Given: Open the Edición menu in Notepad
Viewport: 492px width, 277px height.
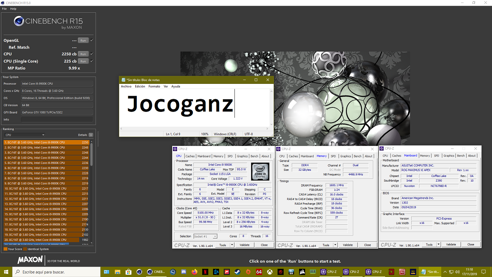Looking at the screenshot, I should click(x=140, y=87).
